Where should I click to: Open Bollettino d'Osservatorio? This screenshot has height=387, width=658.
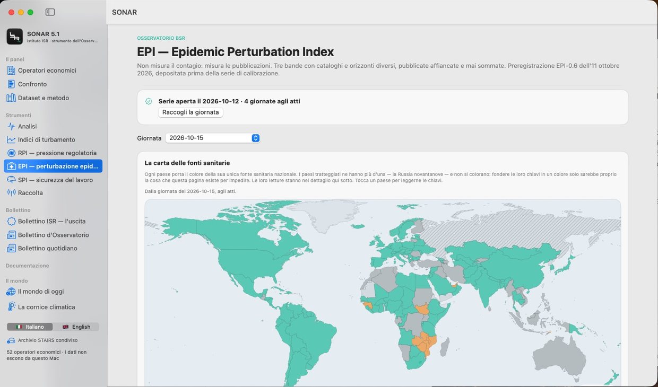[x=53, y=235]
